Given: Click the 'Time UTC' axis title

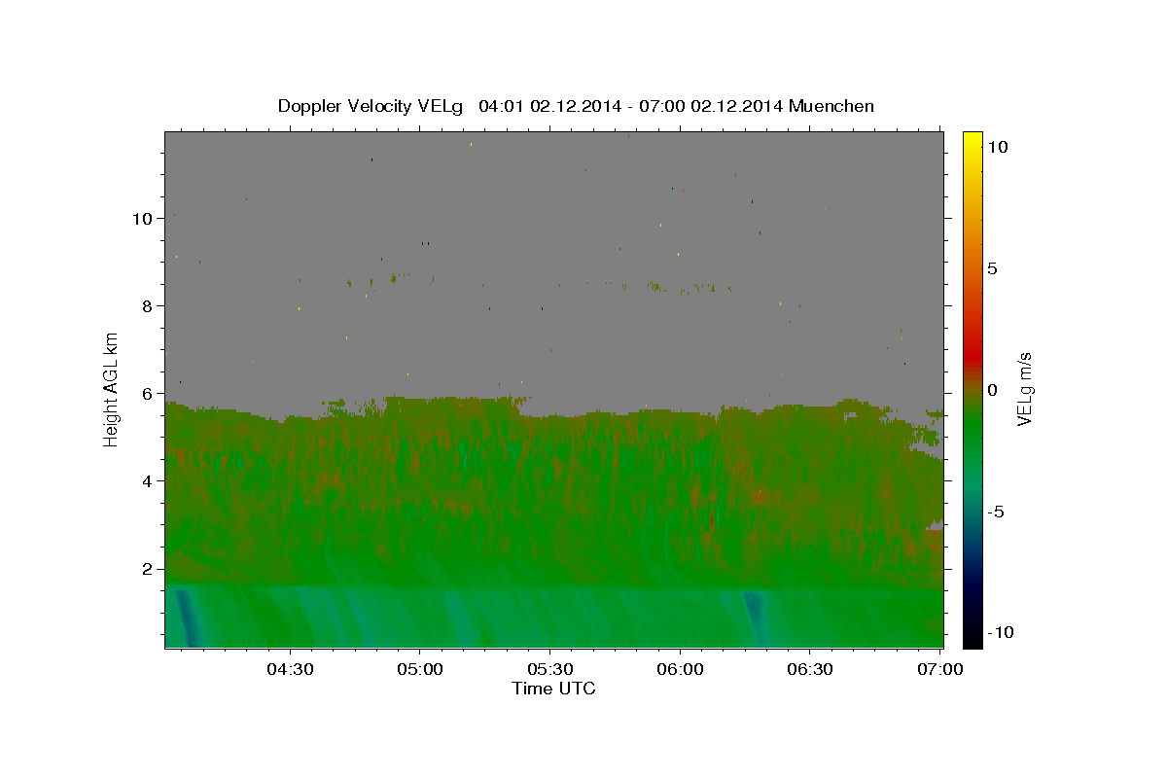Looking at the screenshot, I should coord(553,689).
